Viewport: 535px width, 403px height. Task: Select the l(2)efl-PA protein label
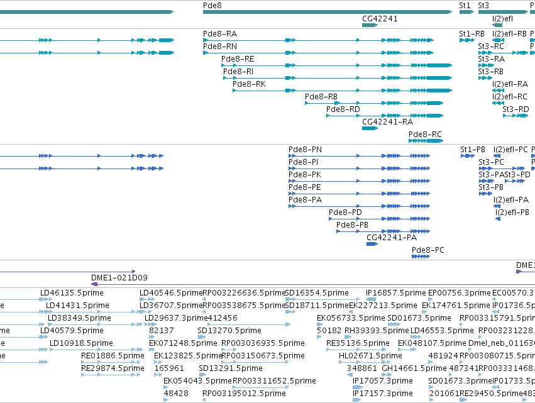(511, 200)
